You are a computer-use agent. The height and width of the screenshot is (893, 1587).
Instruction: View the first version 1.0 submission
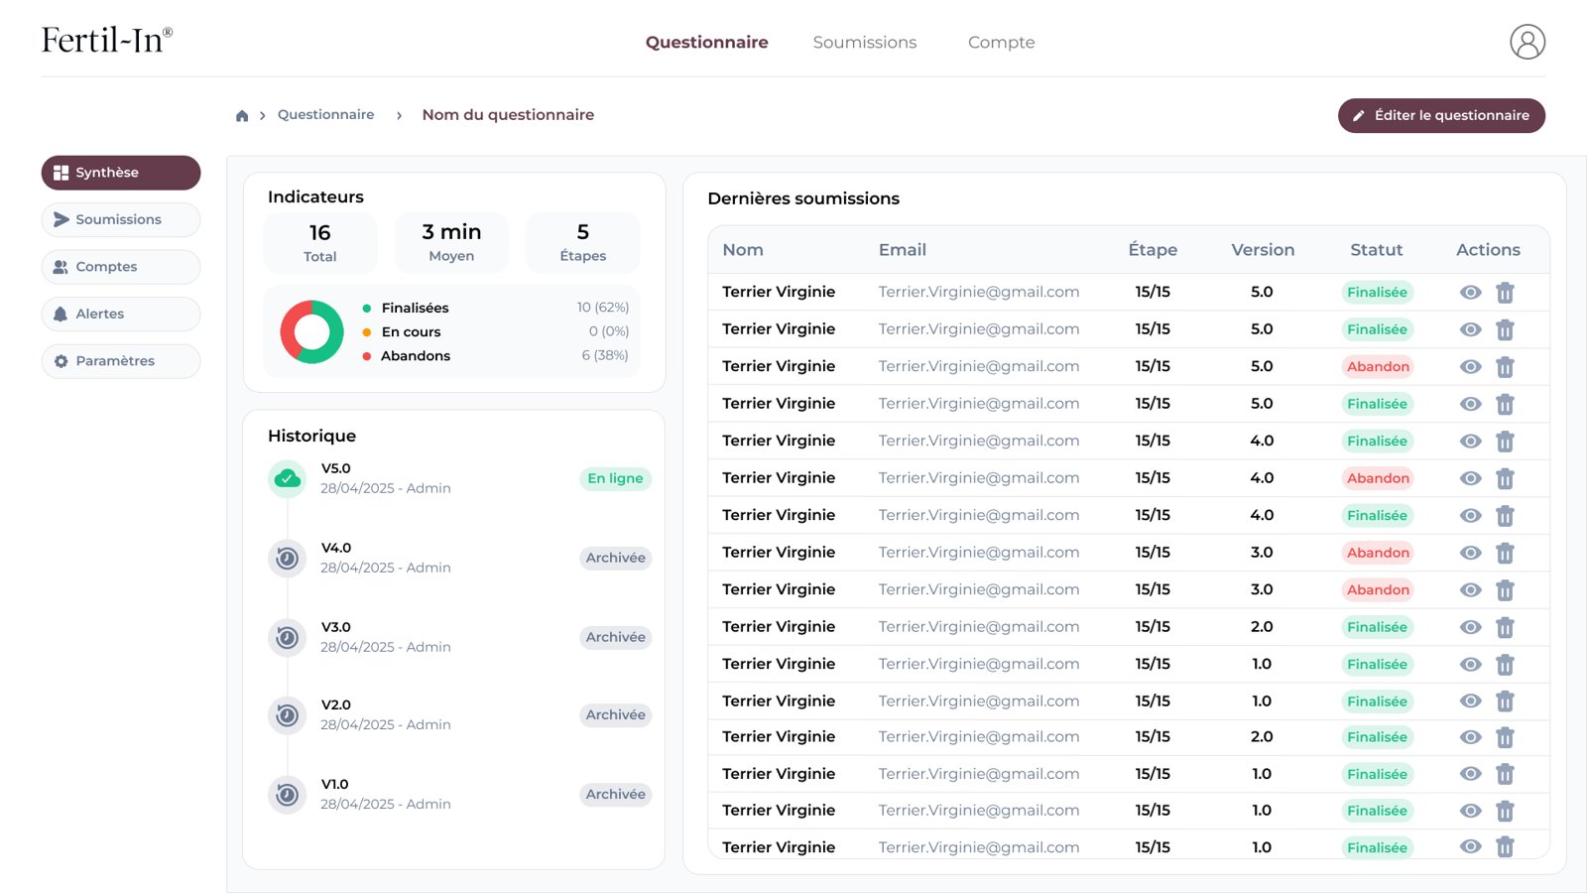pyautogui.click(x=1471, y=664)
